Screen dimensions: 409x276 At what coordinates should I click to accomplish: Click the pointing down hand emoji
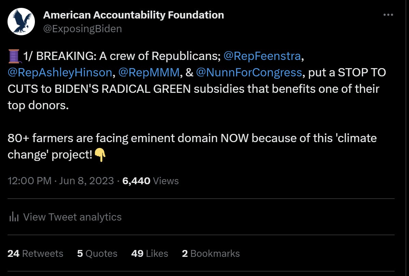[100, 155]
